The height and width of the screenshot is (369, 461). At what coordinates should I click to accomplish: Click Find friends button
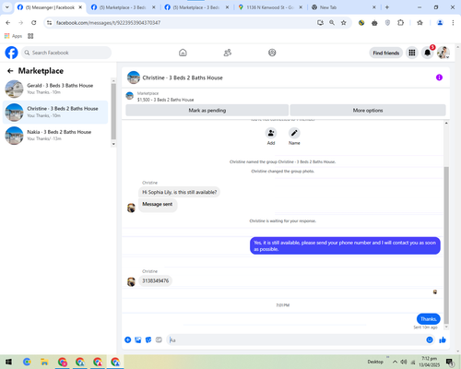pos(386,53)
